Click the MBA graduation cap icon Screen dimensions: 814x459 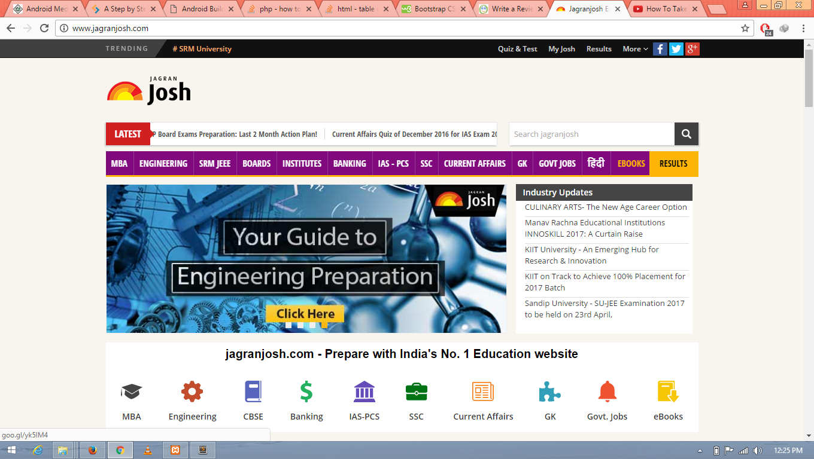(x=131, y=392)
